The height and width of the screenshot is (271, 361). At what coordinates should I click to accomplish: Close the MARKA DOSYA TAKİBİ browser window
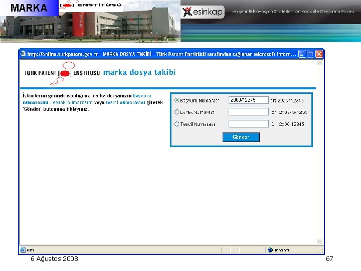point(319,54)
